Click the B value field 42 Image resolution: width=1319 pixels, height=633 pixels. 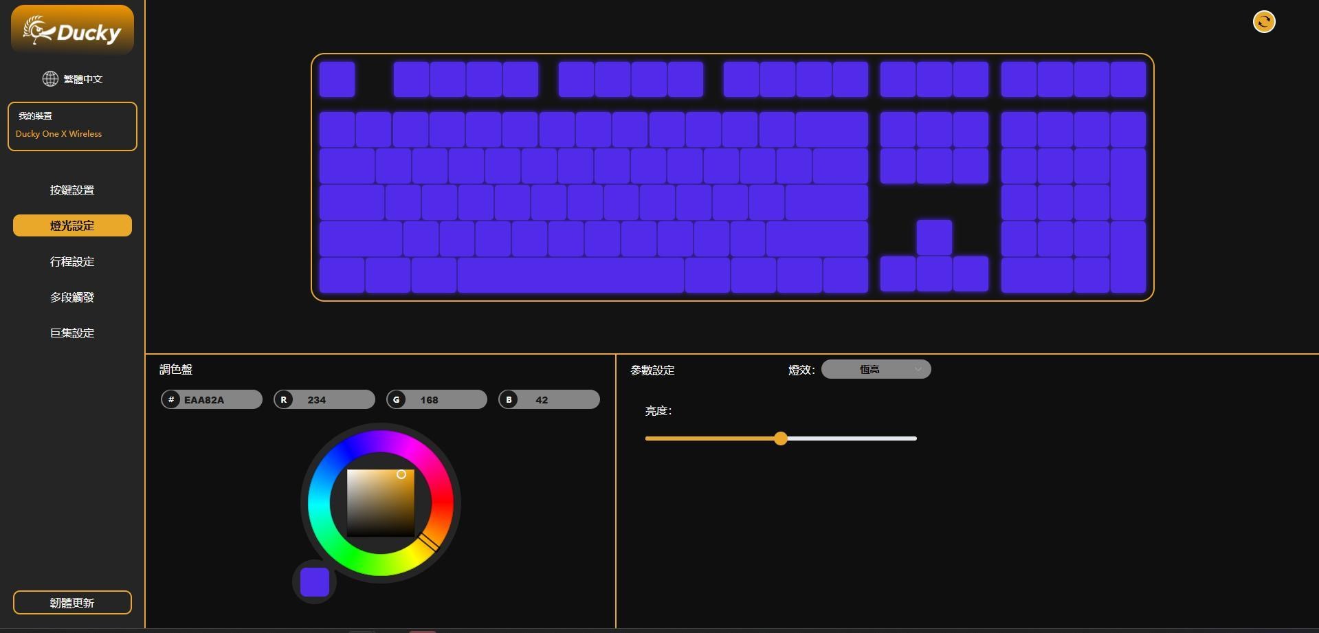(549, 399)
